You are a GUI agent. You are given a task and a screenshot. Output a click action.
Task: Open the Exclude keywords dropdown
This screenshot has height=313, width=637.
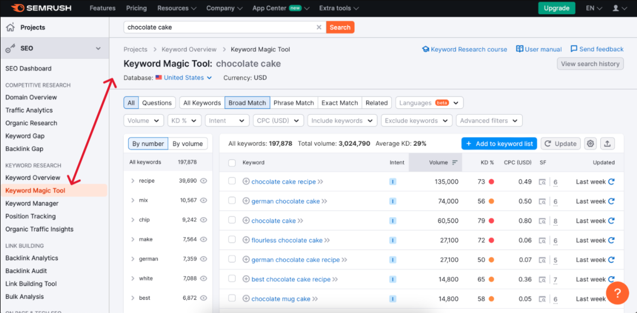click(x=417, y=121)
